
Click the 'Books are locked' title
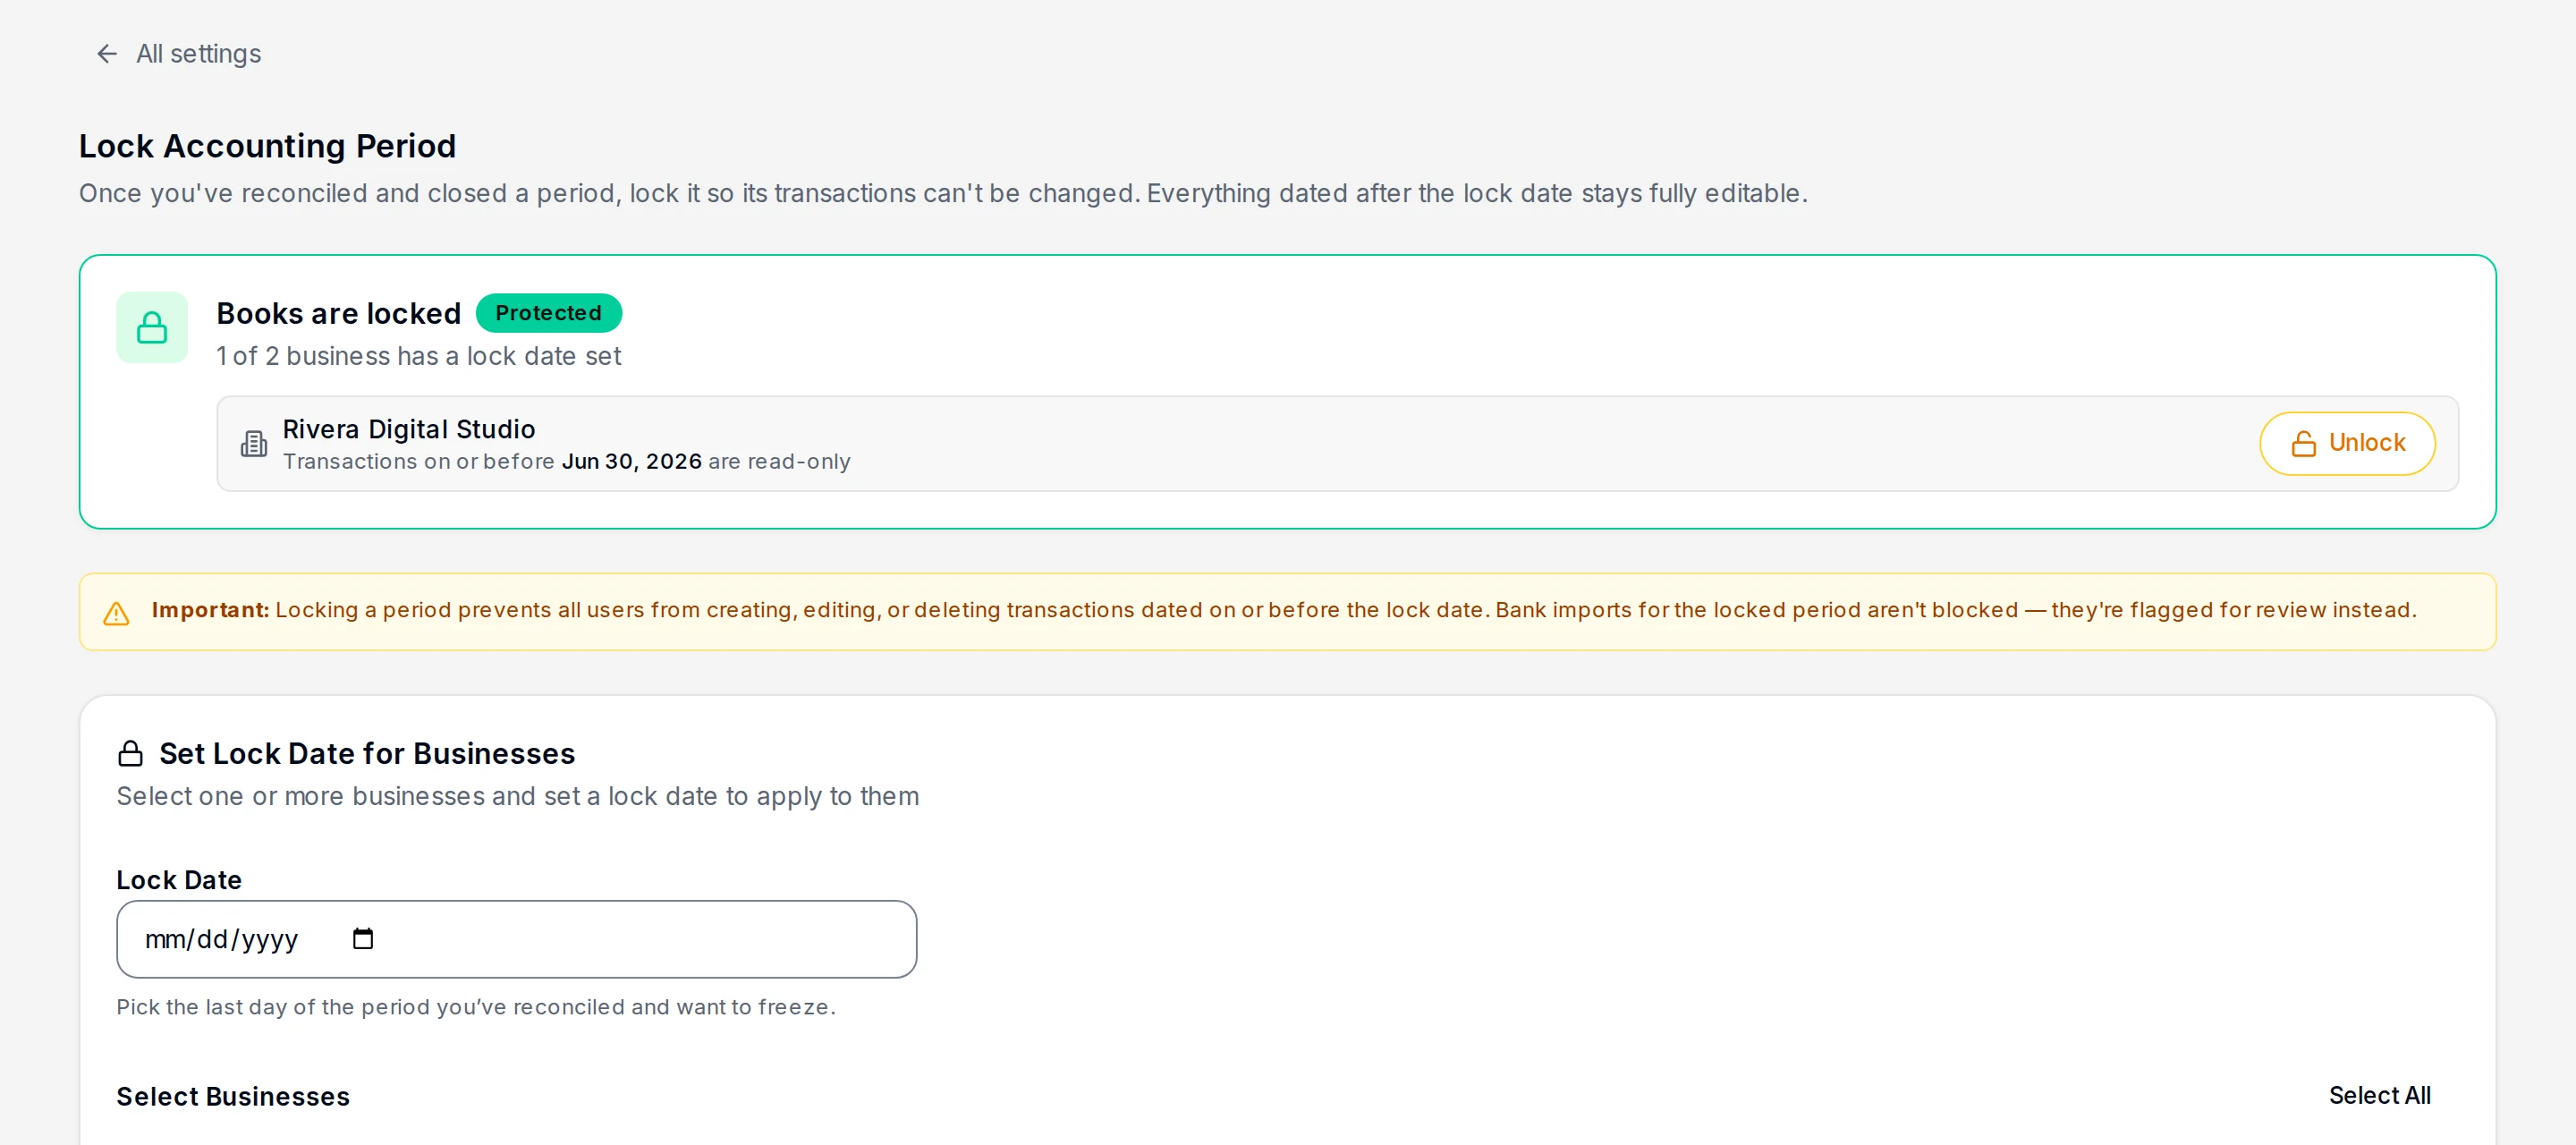click(339, 313)
